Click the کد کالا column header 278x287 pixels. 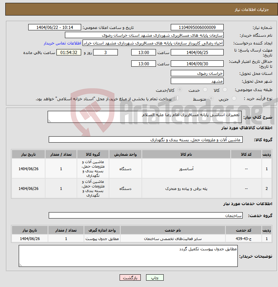[246, 154]
